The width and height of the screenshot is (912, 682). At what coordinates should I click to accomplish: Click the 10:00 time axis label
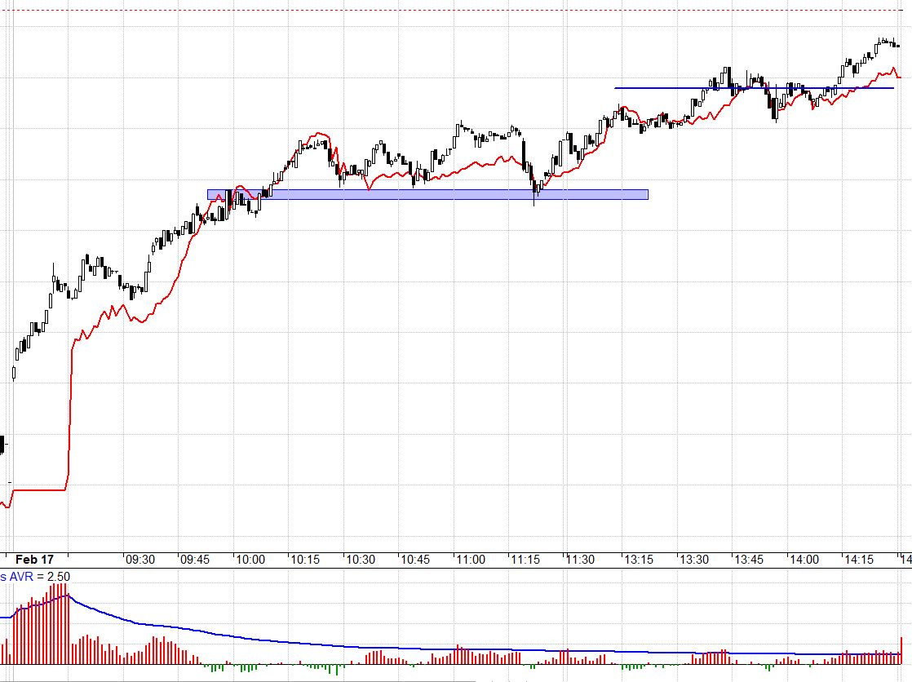(x=250, y=560)
